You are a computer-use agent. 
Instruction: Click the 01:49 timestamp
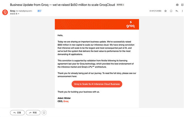(155, 11)
